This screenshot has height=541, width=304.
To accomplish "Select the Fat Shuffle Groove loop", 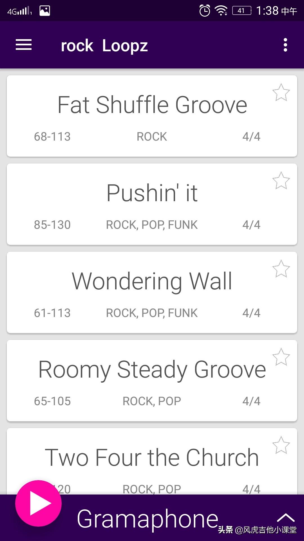I will point(152,105).
